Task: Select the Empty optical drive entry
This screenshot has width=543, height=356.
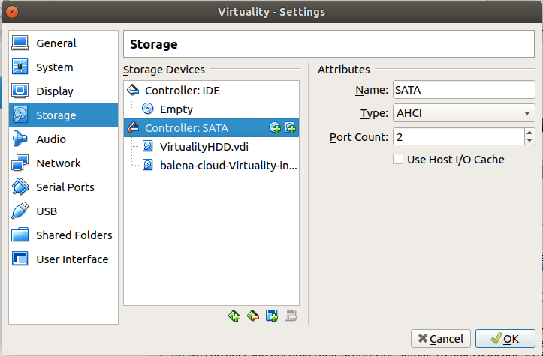Action: coord(211,109)
